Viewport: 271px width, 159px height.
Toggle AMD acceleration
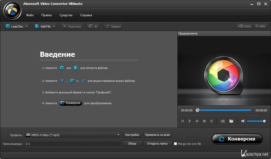[260, 26]
